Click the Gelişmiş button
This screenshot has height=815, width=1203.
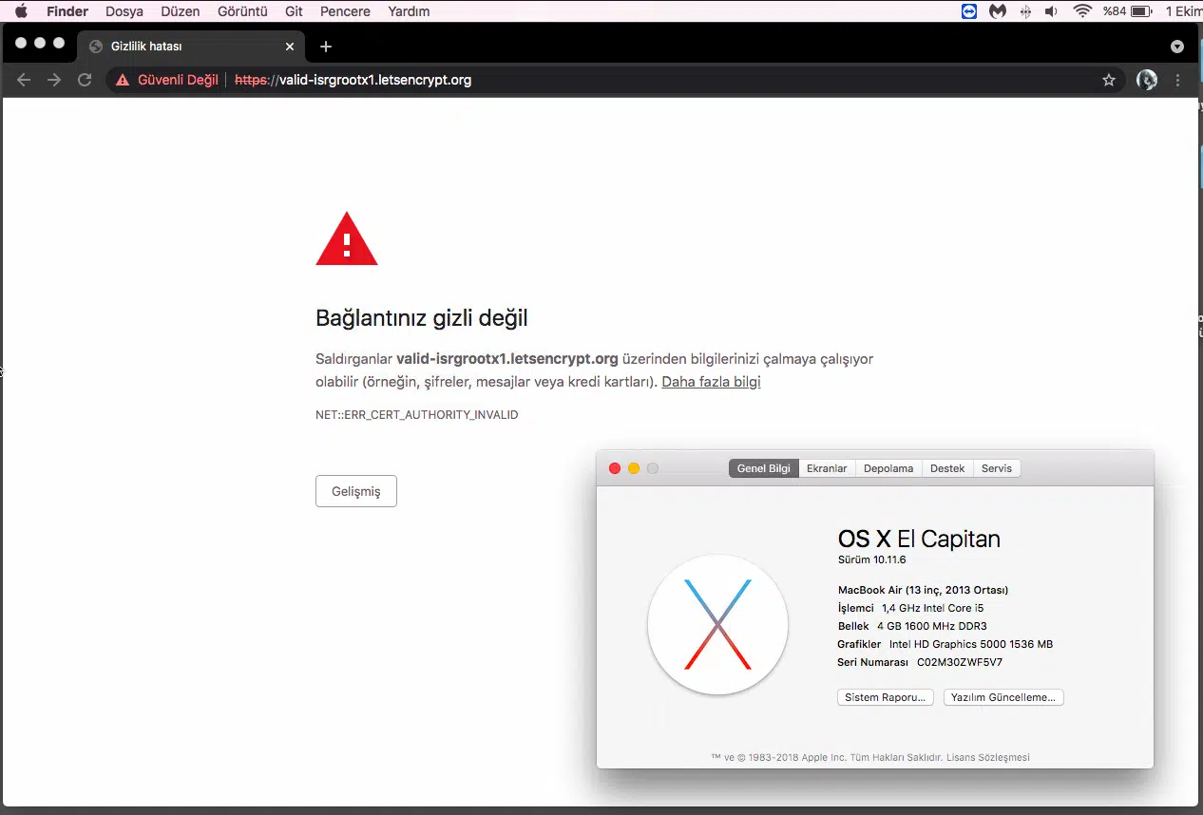tap(355, 491)
